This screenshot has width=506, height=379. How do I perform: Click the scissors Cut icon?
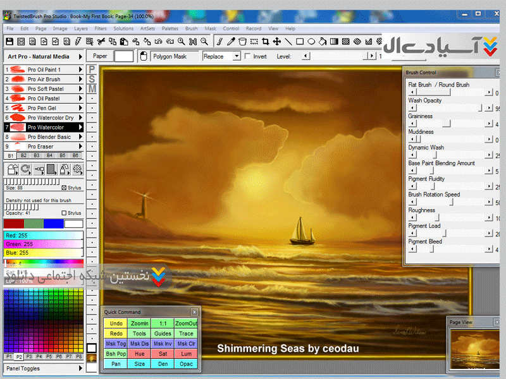100,42
